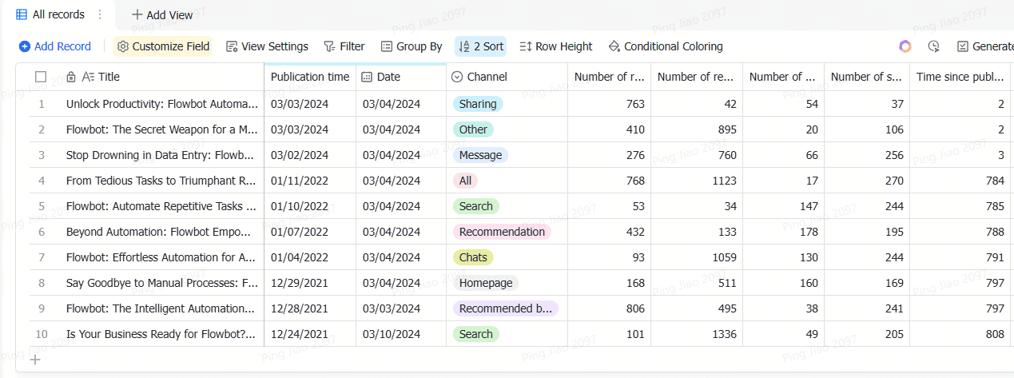The image size is (1014, 378).
Task: Open the All records view tab
Action: 50,14
